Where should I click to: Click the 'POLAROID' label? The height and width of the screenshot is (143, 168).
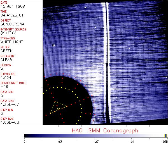7,56
